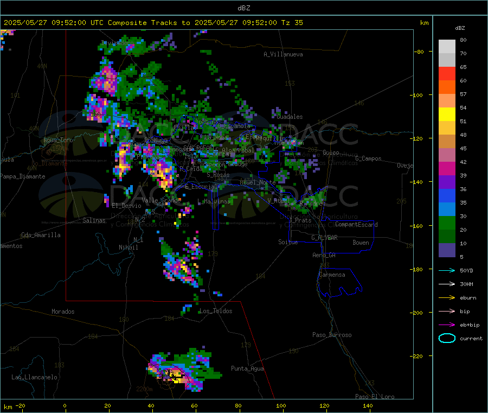Click the '2200m' range ring label
This screenshot has width=488, height=413.
click(x=144, y=389)
